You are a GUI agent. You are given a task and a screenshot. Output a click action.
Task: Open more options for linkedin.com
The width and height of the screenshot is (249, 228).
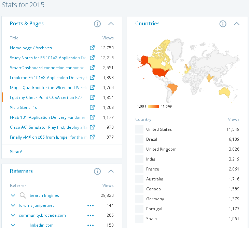coord(91,225)
